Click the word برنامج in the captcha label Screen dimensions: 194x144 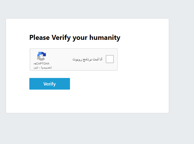click(x=87, y=59)
